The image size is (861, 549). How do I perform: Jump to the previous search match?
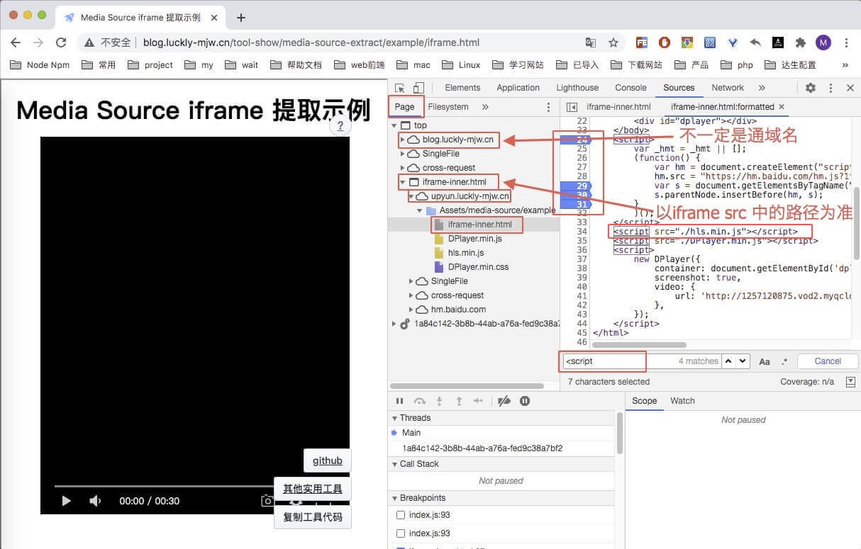[x=728, y=361]
